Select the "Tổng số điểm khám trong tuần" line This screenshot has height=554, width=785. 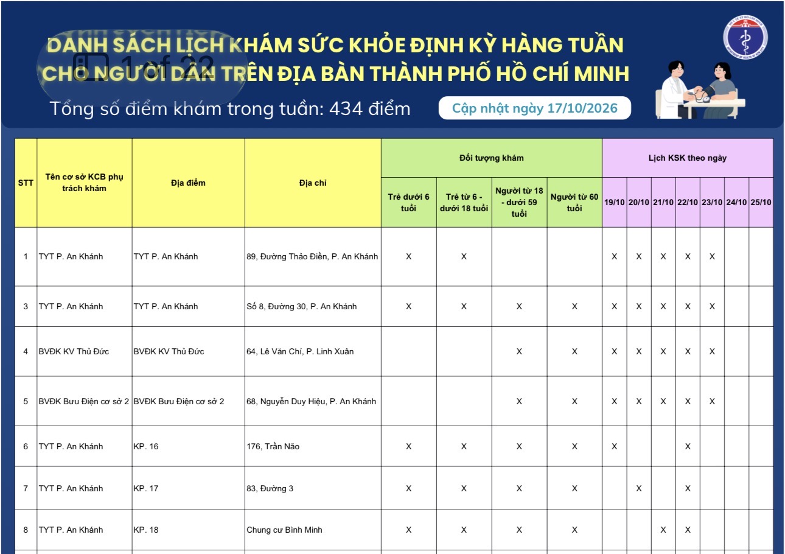230,108
